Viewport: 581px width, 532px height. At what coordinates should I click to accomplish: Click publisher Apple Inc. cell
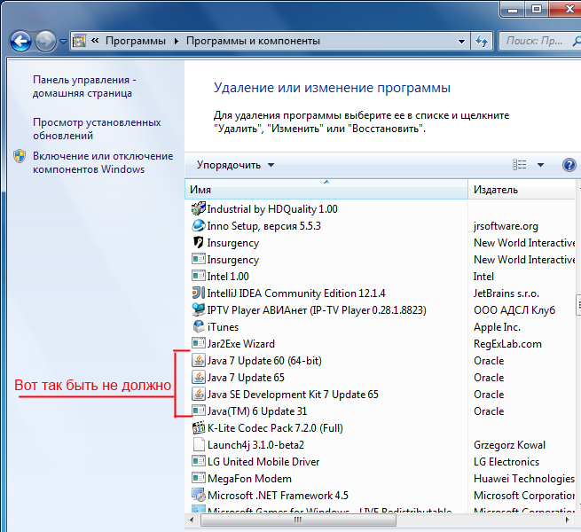497,327
